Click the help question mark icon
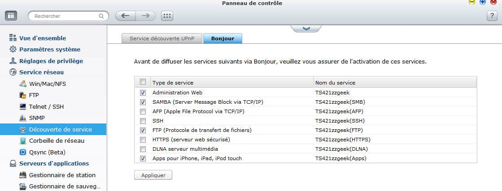 (491, 16)
